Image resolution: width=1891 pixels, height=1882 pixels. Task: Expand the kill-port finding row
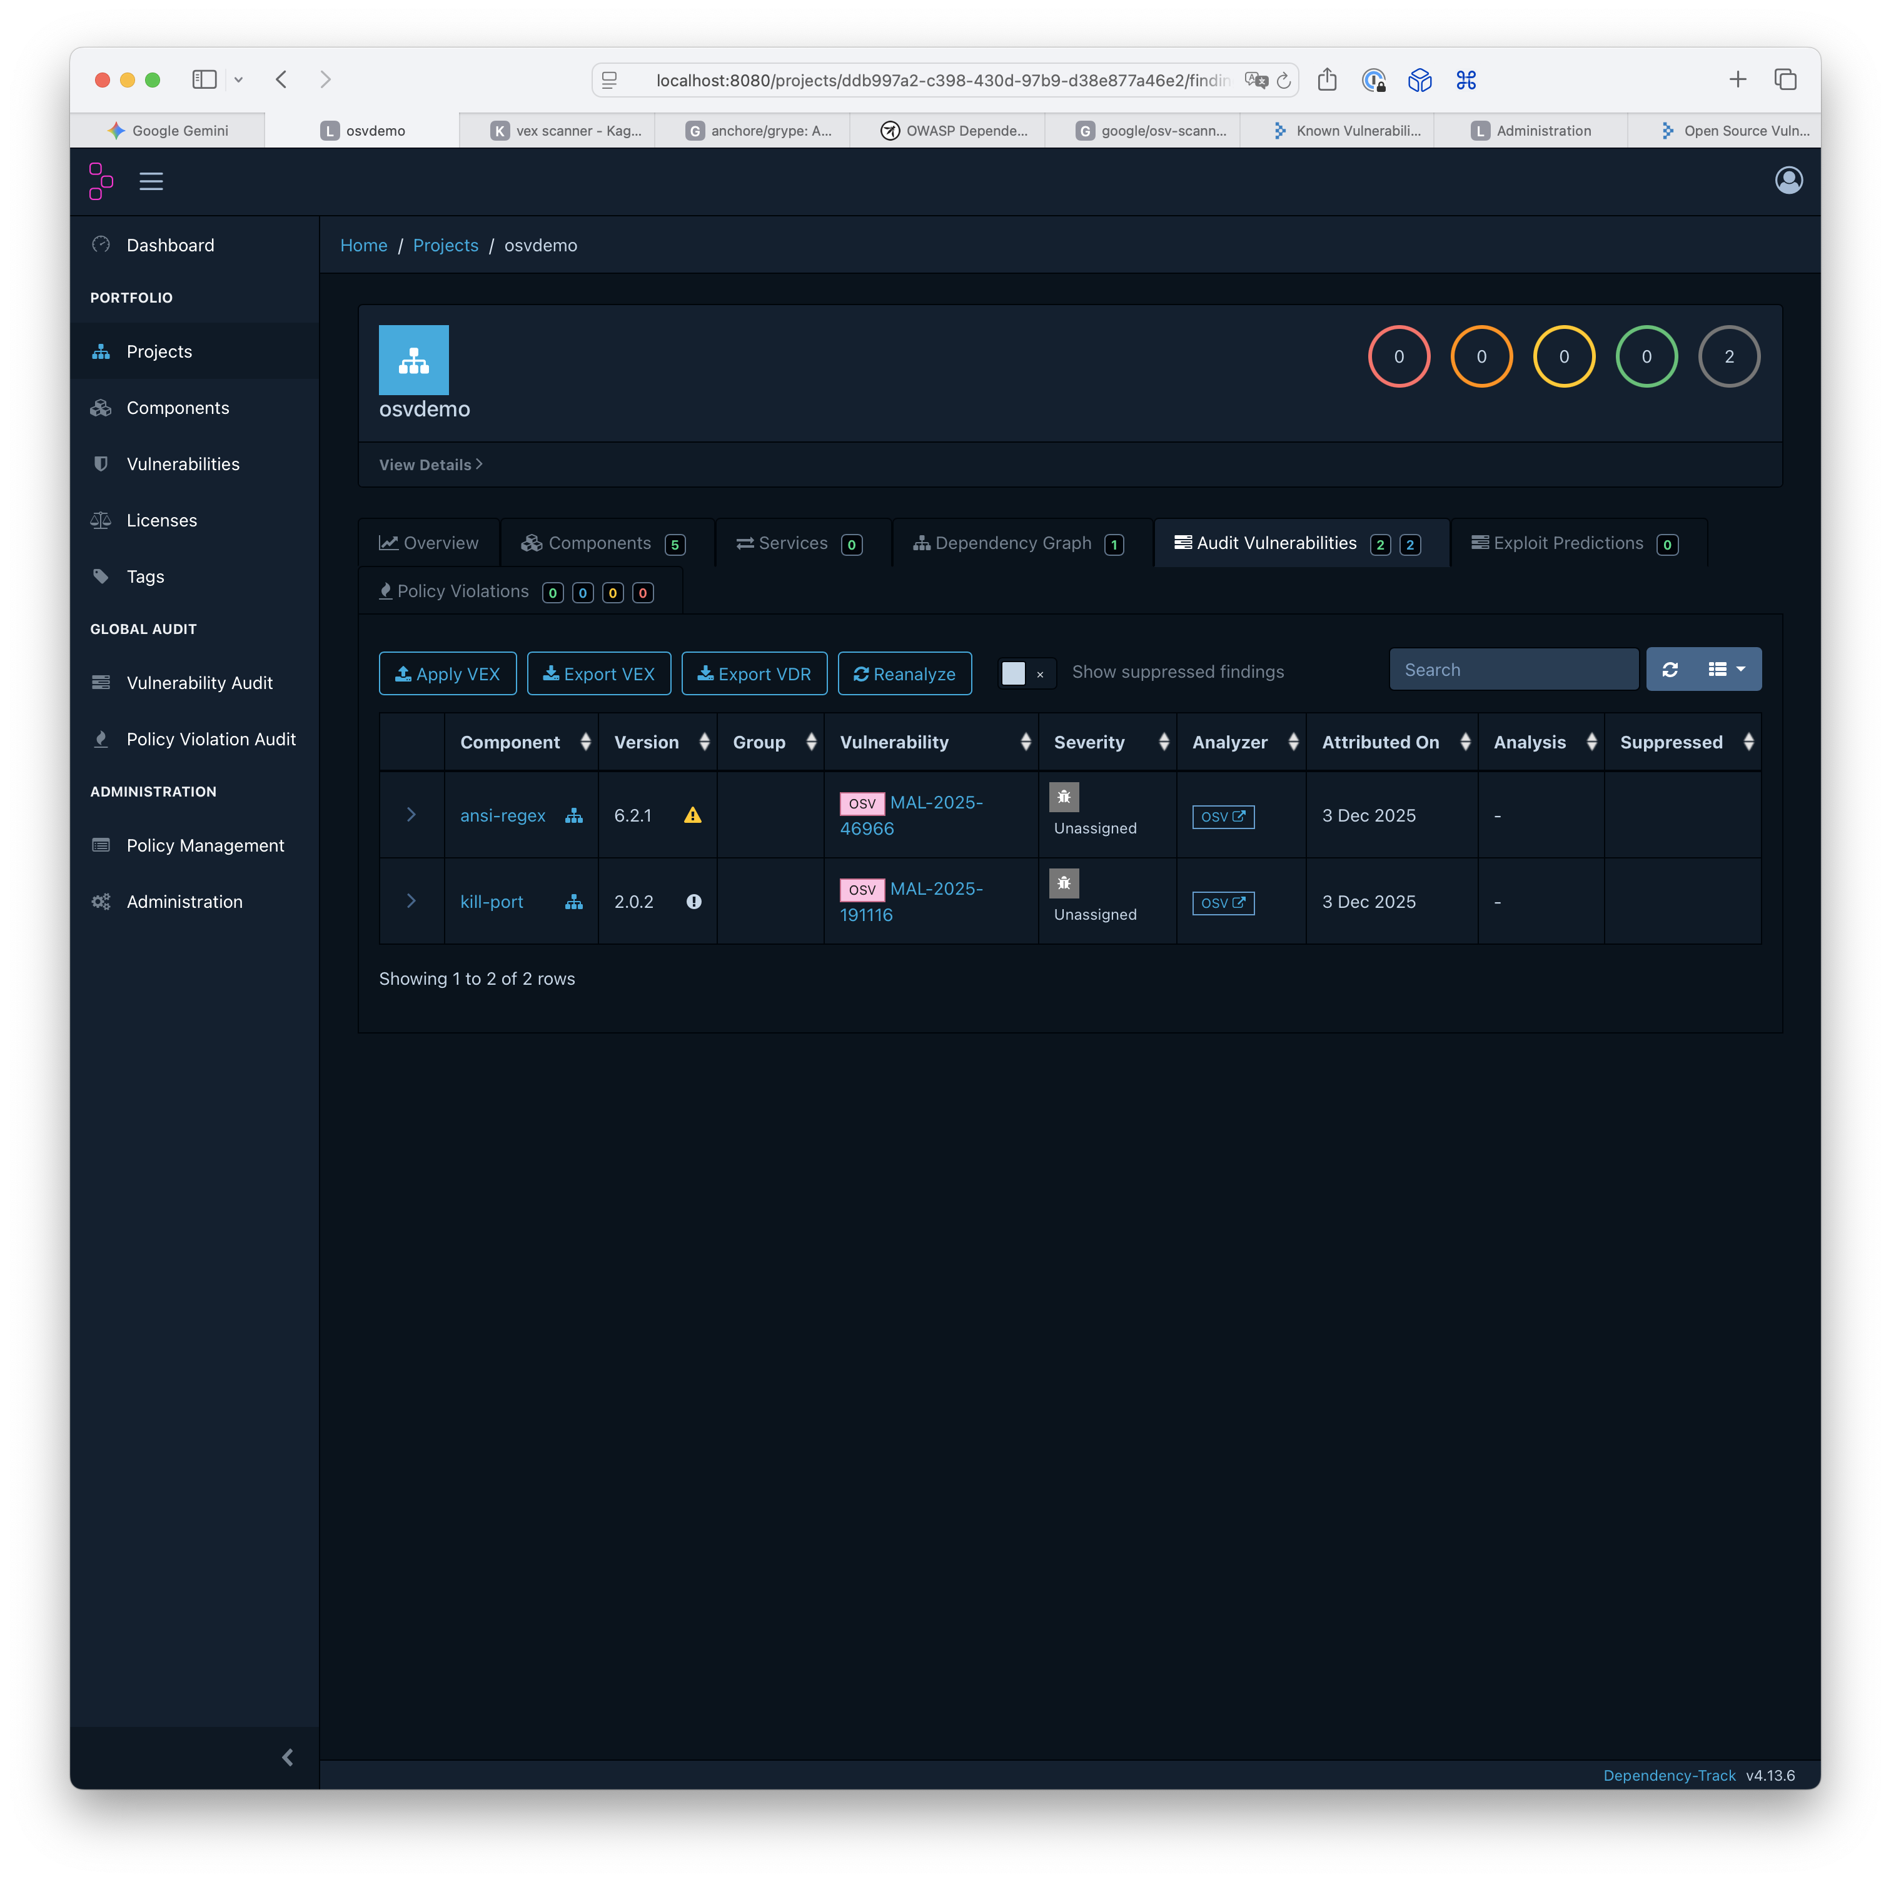(411, 902)
